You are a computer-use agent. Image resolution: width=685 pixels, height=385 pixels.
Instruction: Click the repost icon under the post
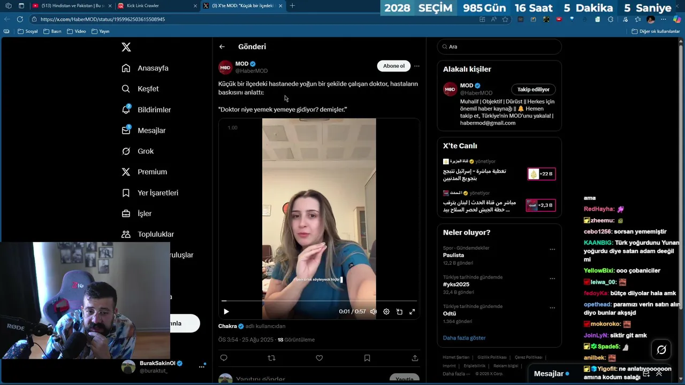(271, 358)
